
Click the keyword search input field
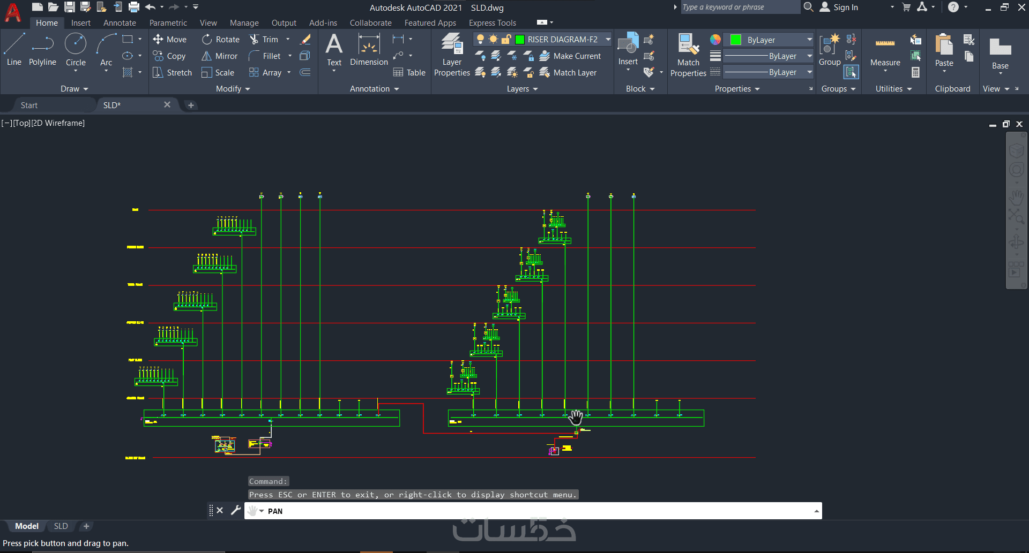(740, 7)
